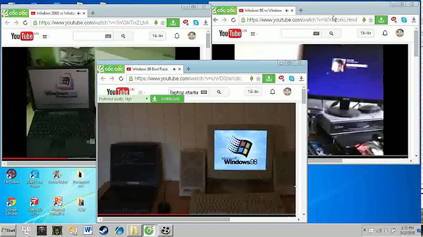423x237 pixels.
Task: Click the horizontal scrollbar in the Windows 98 Boot Race window
Action: click(165, 219)
